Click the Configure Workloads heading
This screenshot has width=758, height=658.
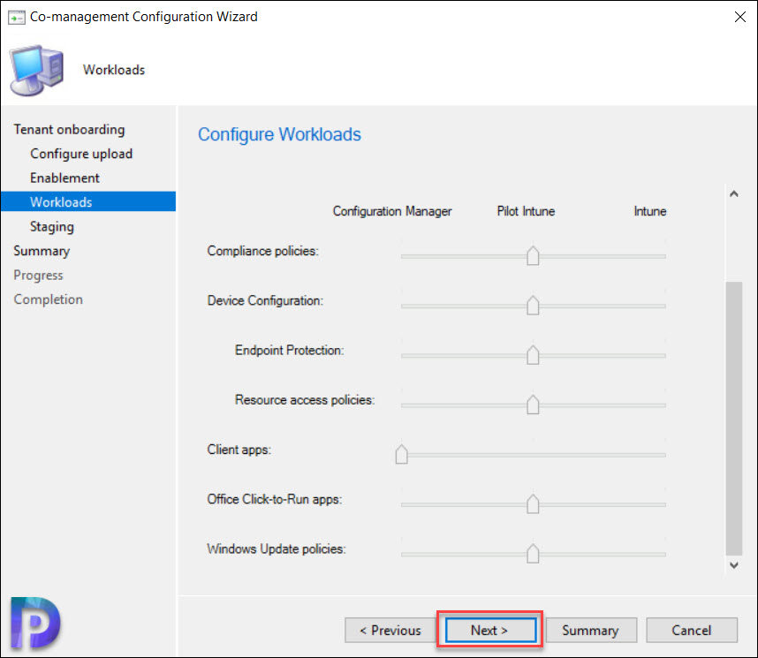pyautogui.click(x=279, y=134)
